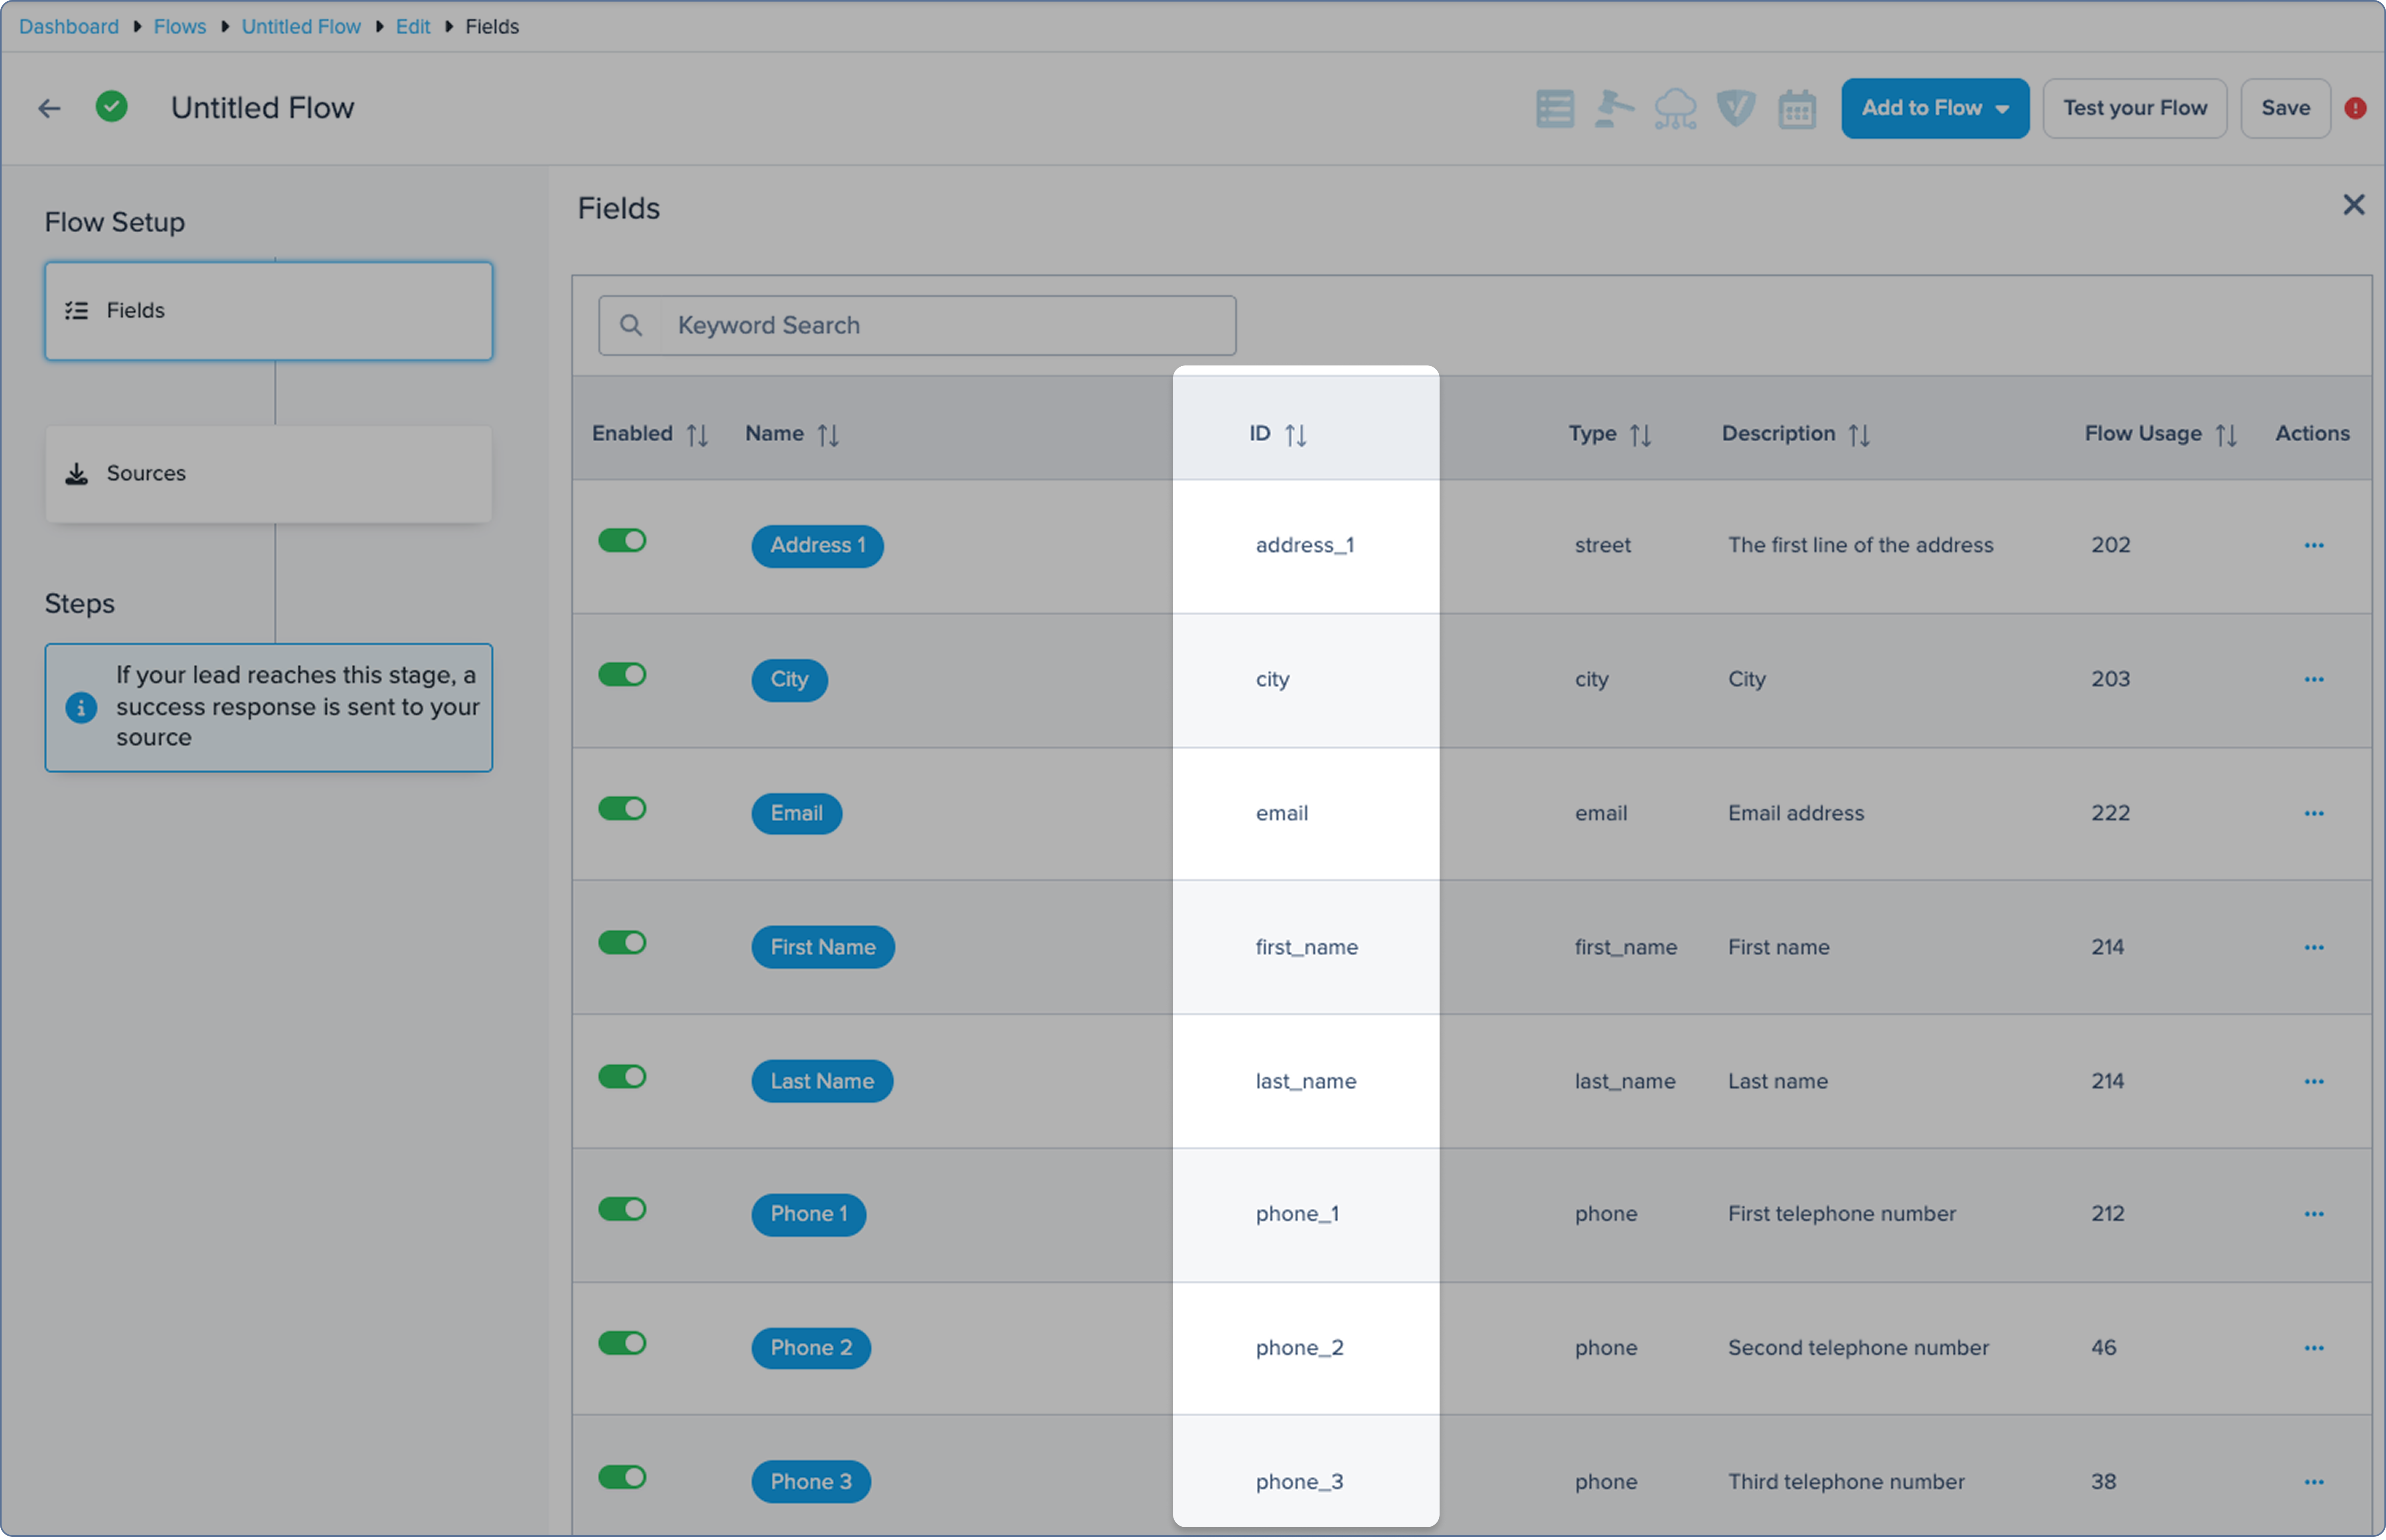
Task: Close the Fields panel with X
Action: pos(2353,205)
